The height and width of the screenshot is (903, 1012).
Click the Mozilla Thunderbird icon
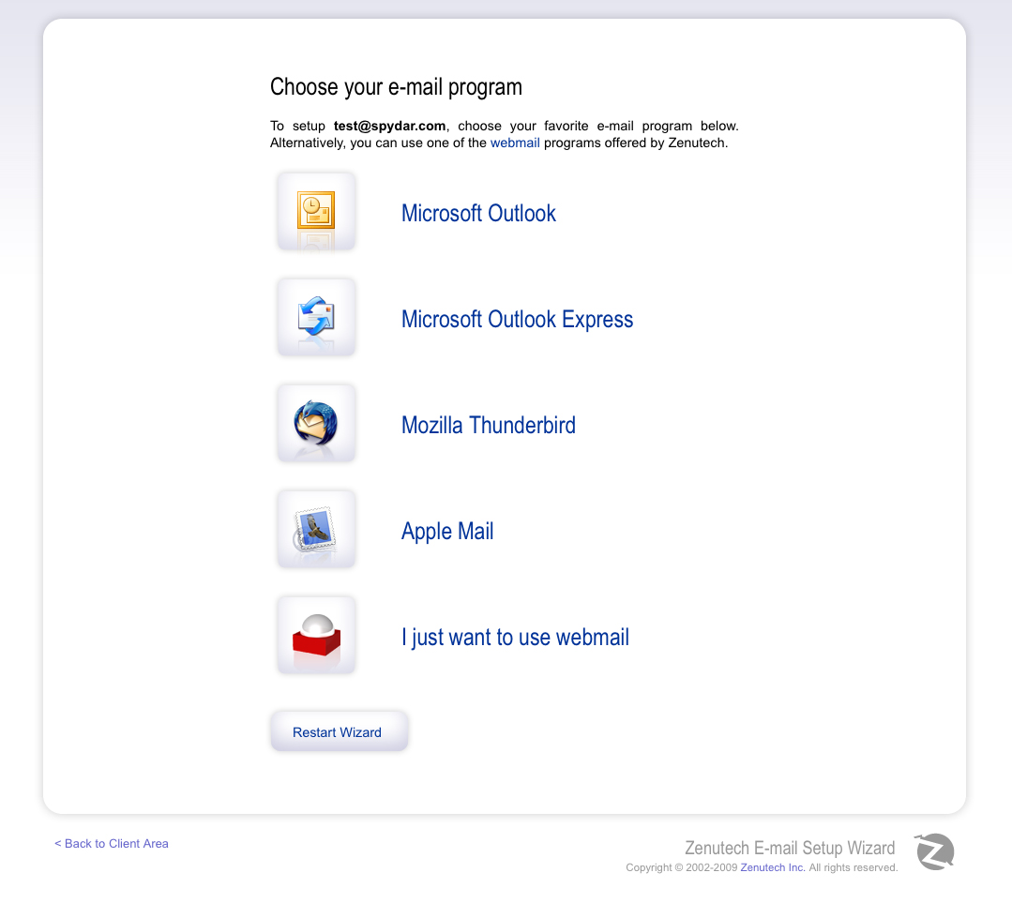[x=316, y=423]
